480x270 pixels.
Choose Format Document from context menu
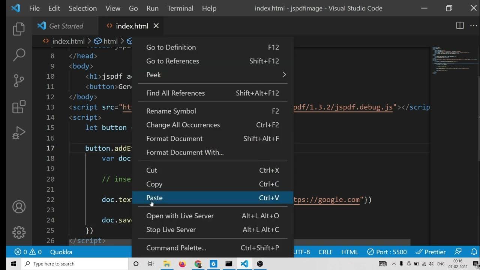tap(174, 138)
